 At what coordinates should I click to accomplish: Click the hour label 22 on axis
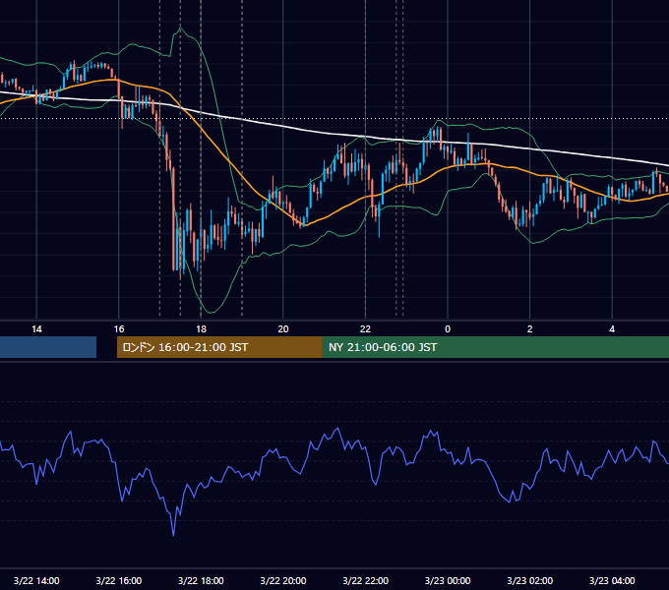(366, 329)
